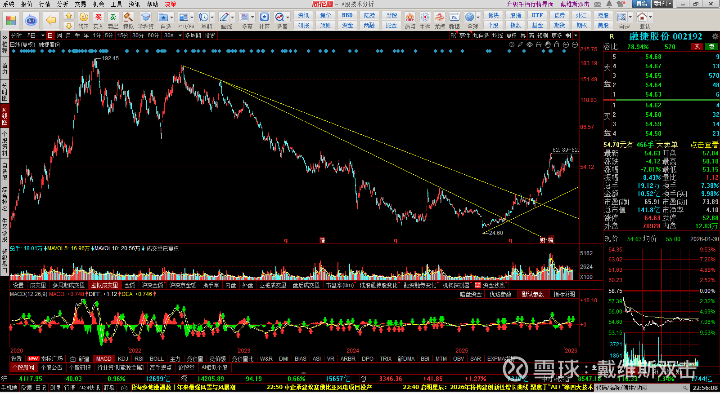Click the 板块 sector button
This screenshot has height=393, width=720.
click(494, 15)
